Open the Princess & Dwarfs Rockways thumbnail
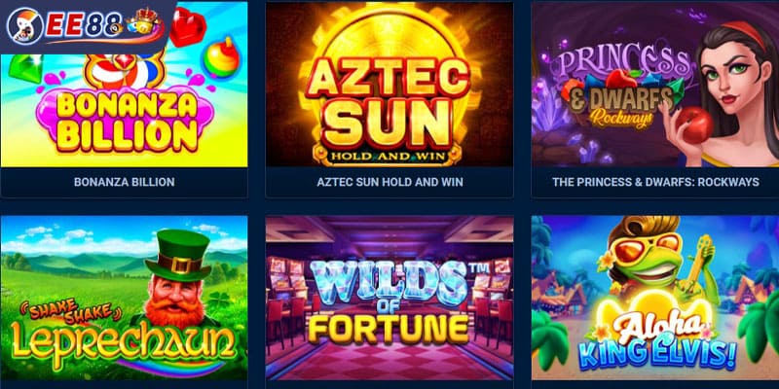The width and height of the screenshot is (779, 389). click(x=655, y=85)
